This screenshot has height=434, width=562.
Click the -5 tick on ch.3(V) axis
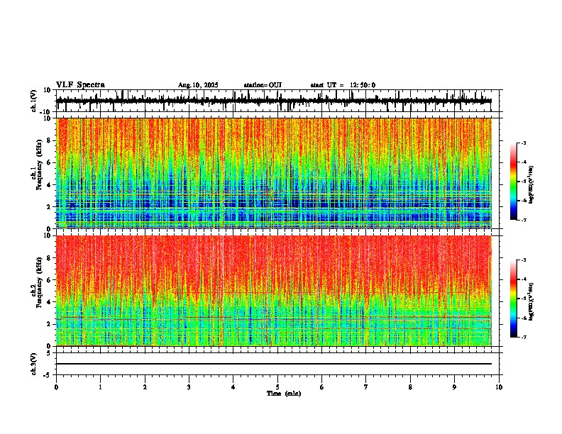point(48,375)
